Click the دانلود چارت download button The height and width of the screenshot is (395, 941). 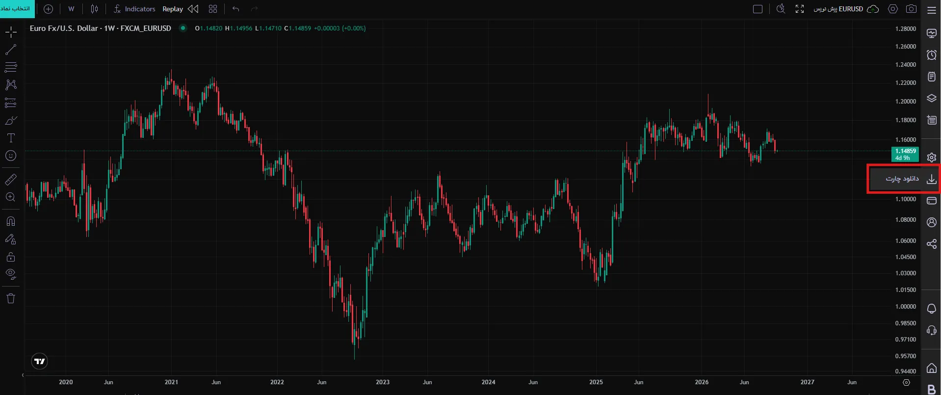click(904, 179)
